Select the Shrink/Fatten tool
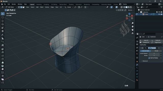Viewport: 163px width, 91px height. pyautogui.click(x=3, y=76)
